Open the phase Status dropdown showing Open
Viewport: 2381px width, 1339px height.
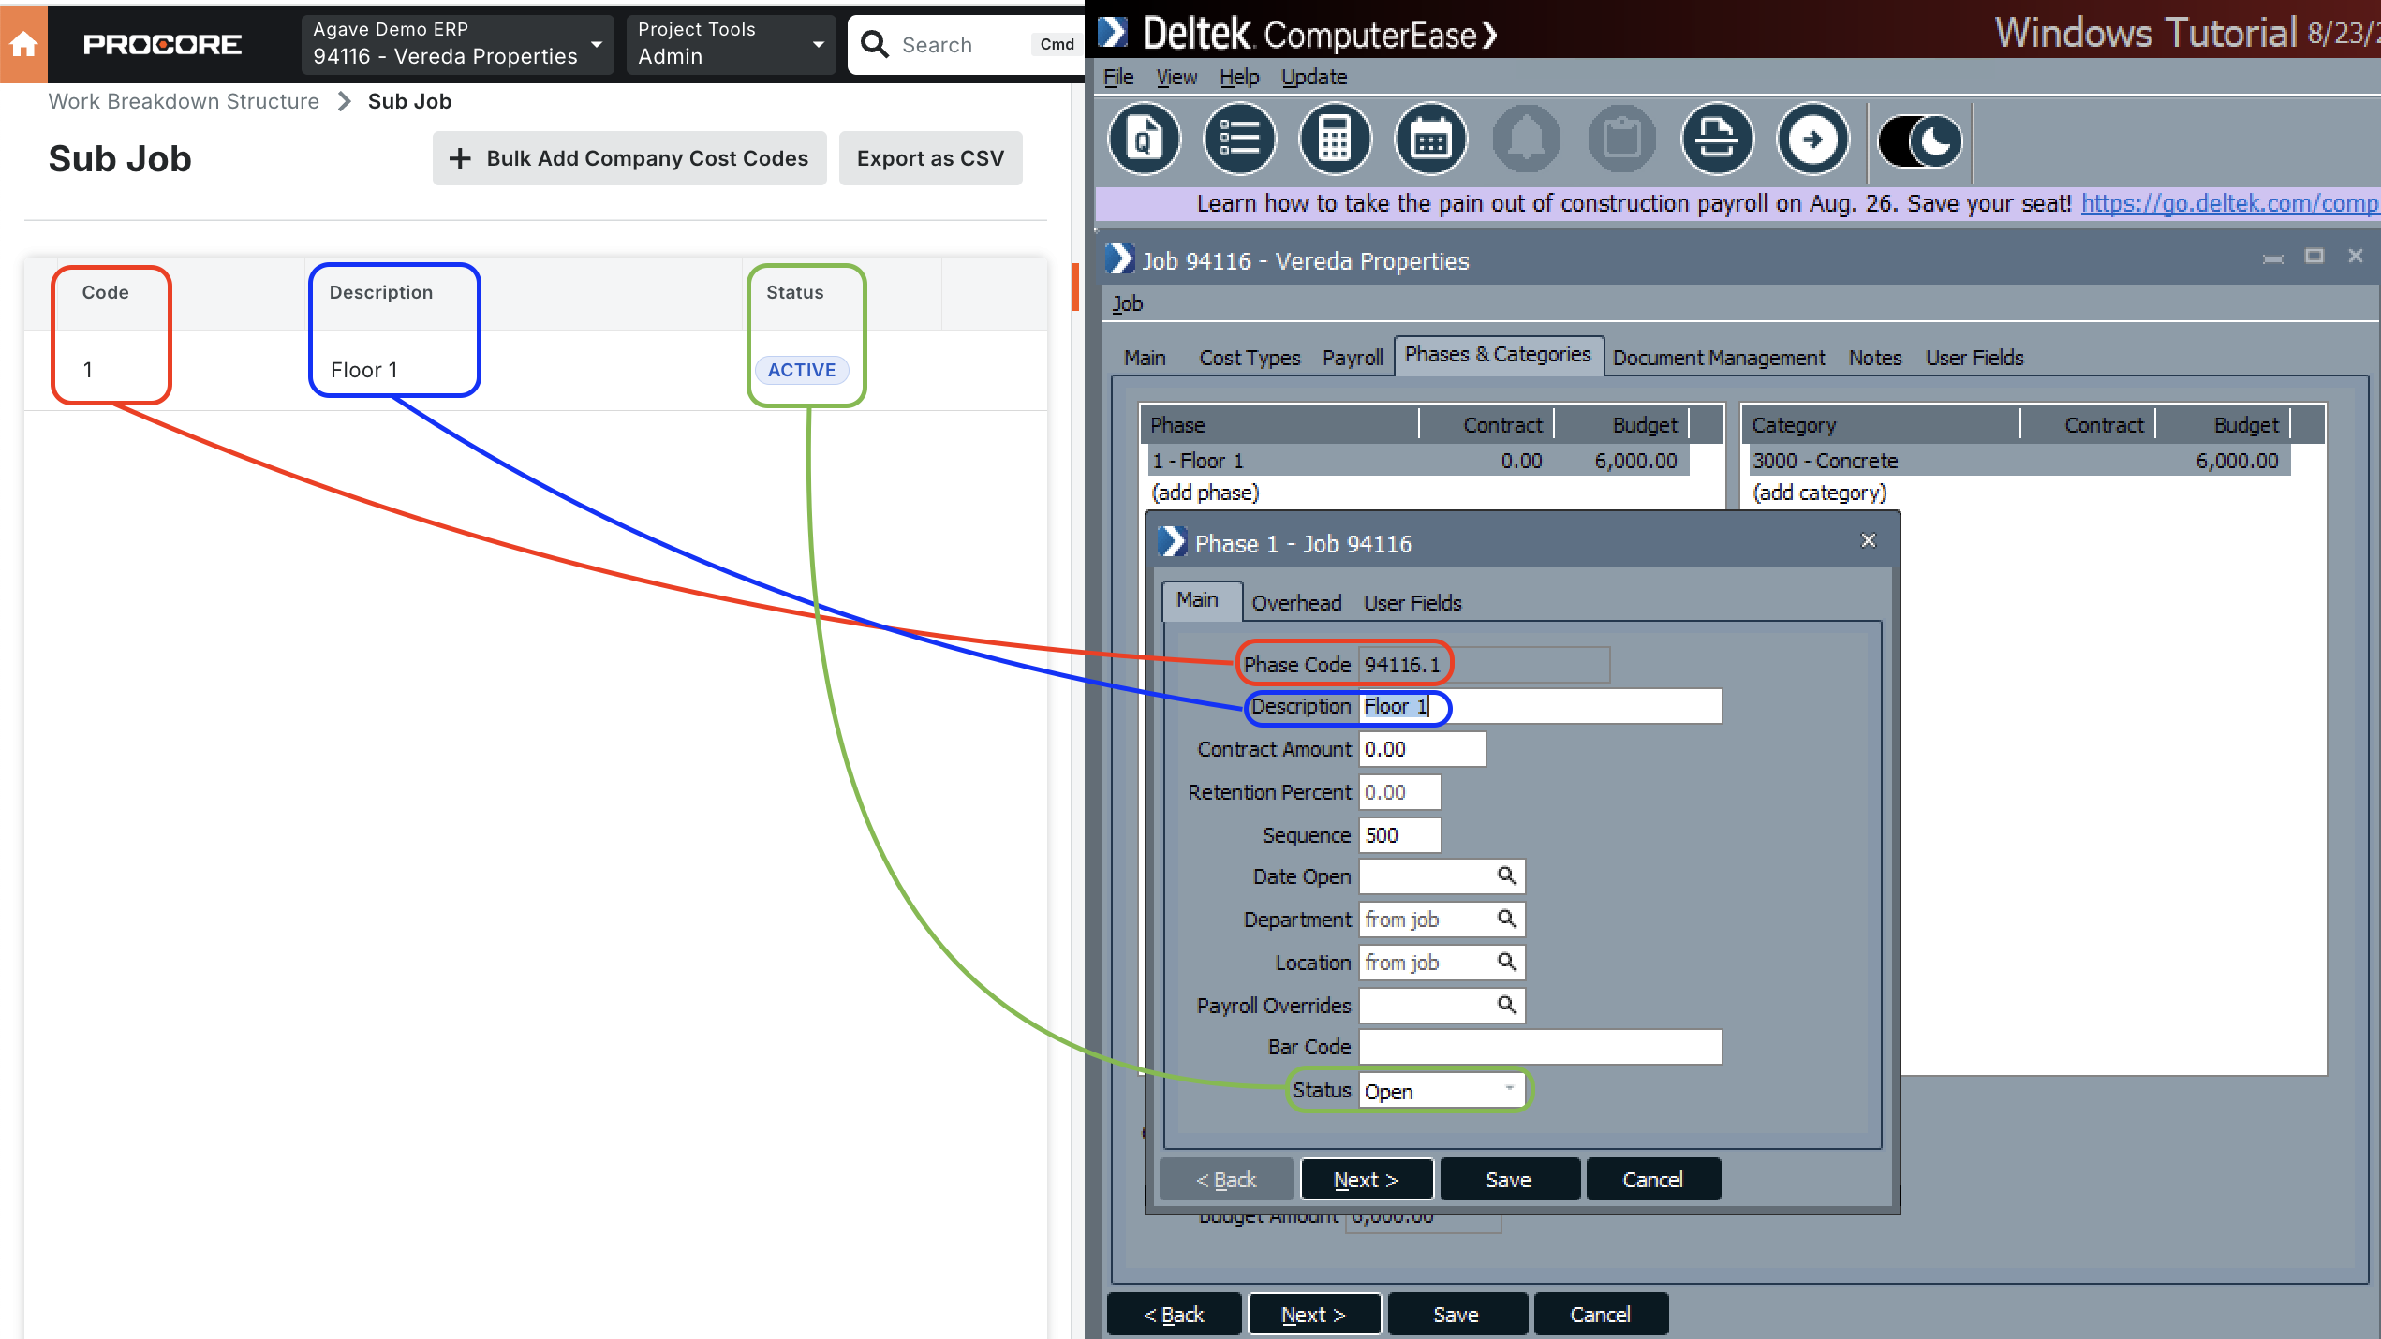click(x=1442, y=1091)
